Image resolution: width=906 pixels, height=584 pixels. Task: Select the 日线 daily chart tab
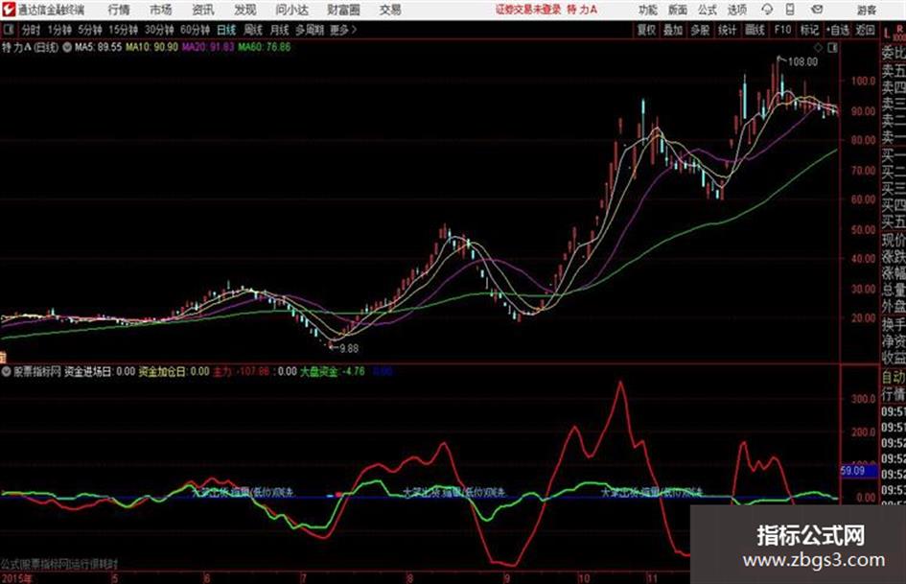point(226,30)
